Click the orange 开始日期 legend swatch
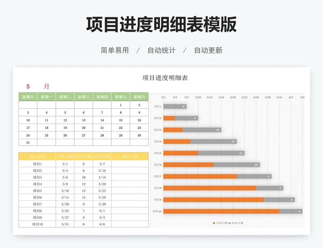This screenshot has width=323, height=248. 214,223
